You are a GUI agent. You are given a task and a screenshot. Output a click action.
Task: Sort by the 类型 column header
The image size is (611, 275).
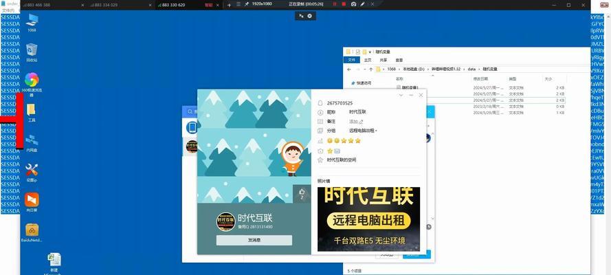(513, 79)
